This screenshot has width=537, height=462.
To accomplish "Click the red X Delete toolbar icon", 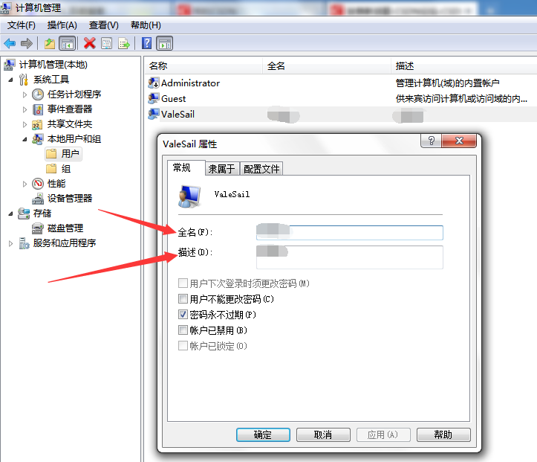I will point(89,44).
